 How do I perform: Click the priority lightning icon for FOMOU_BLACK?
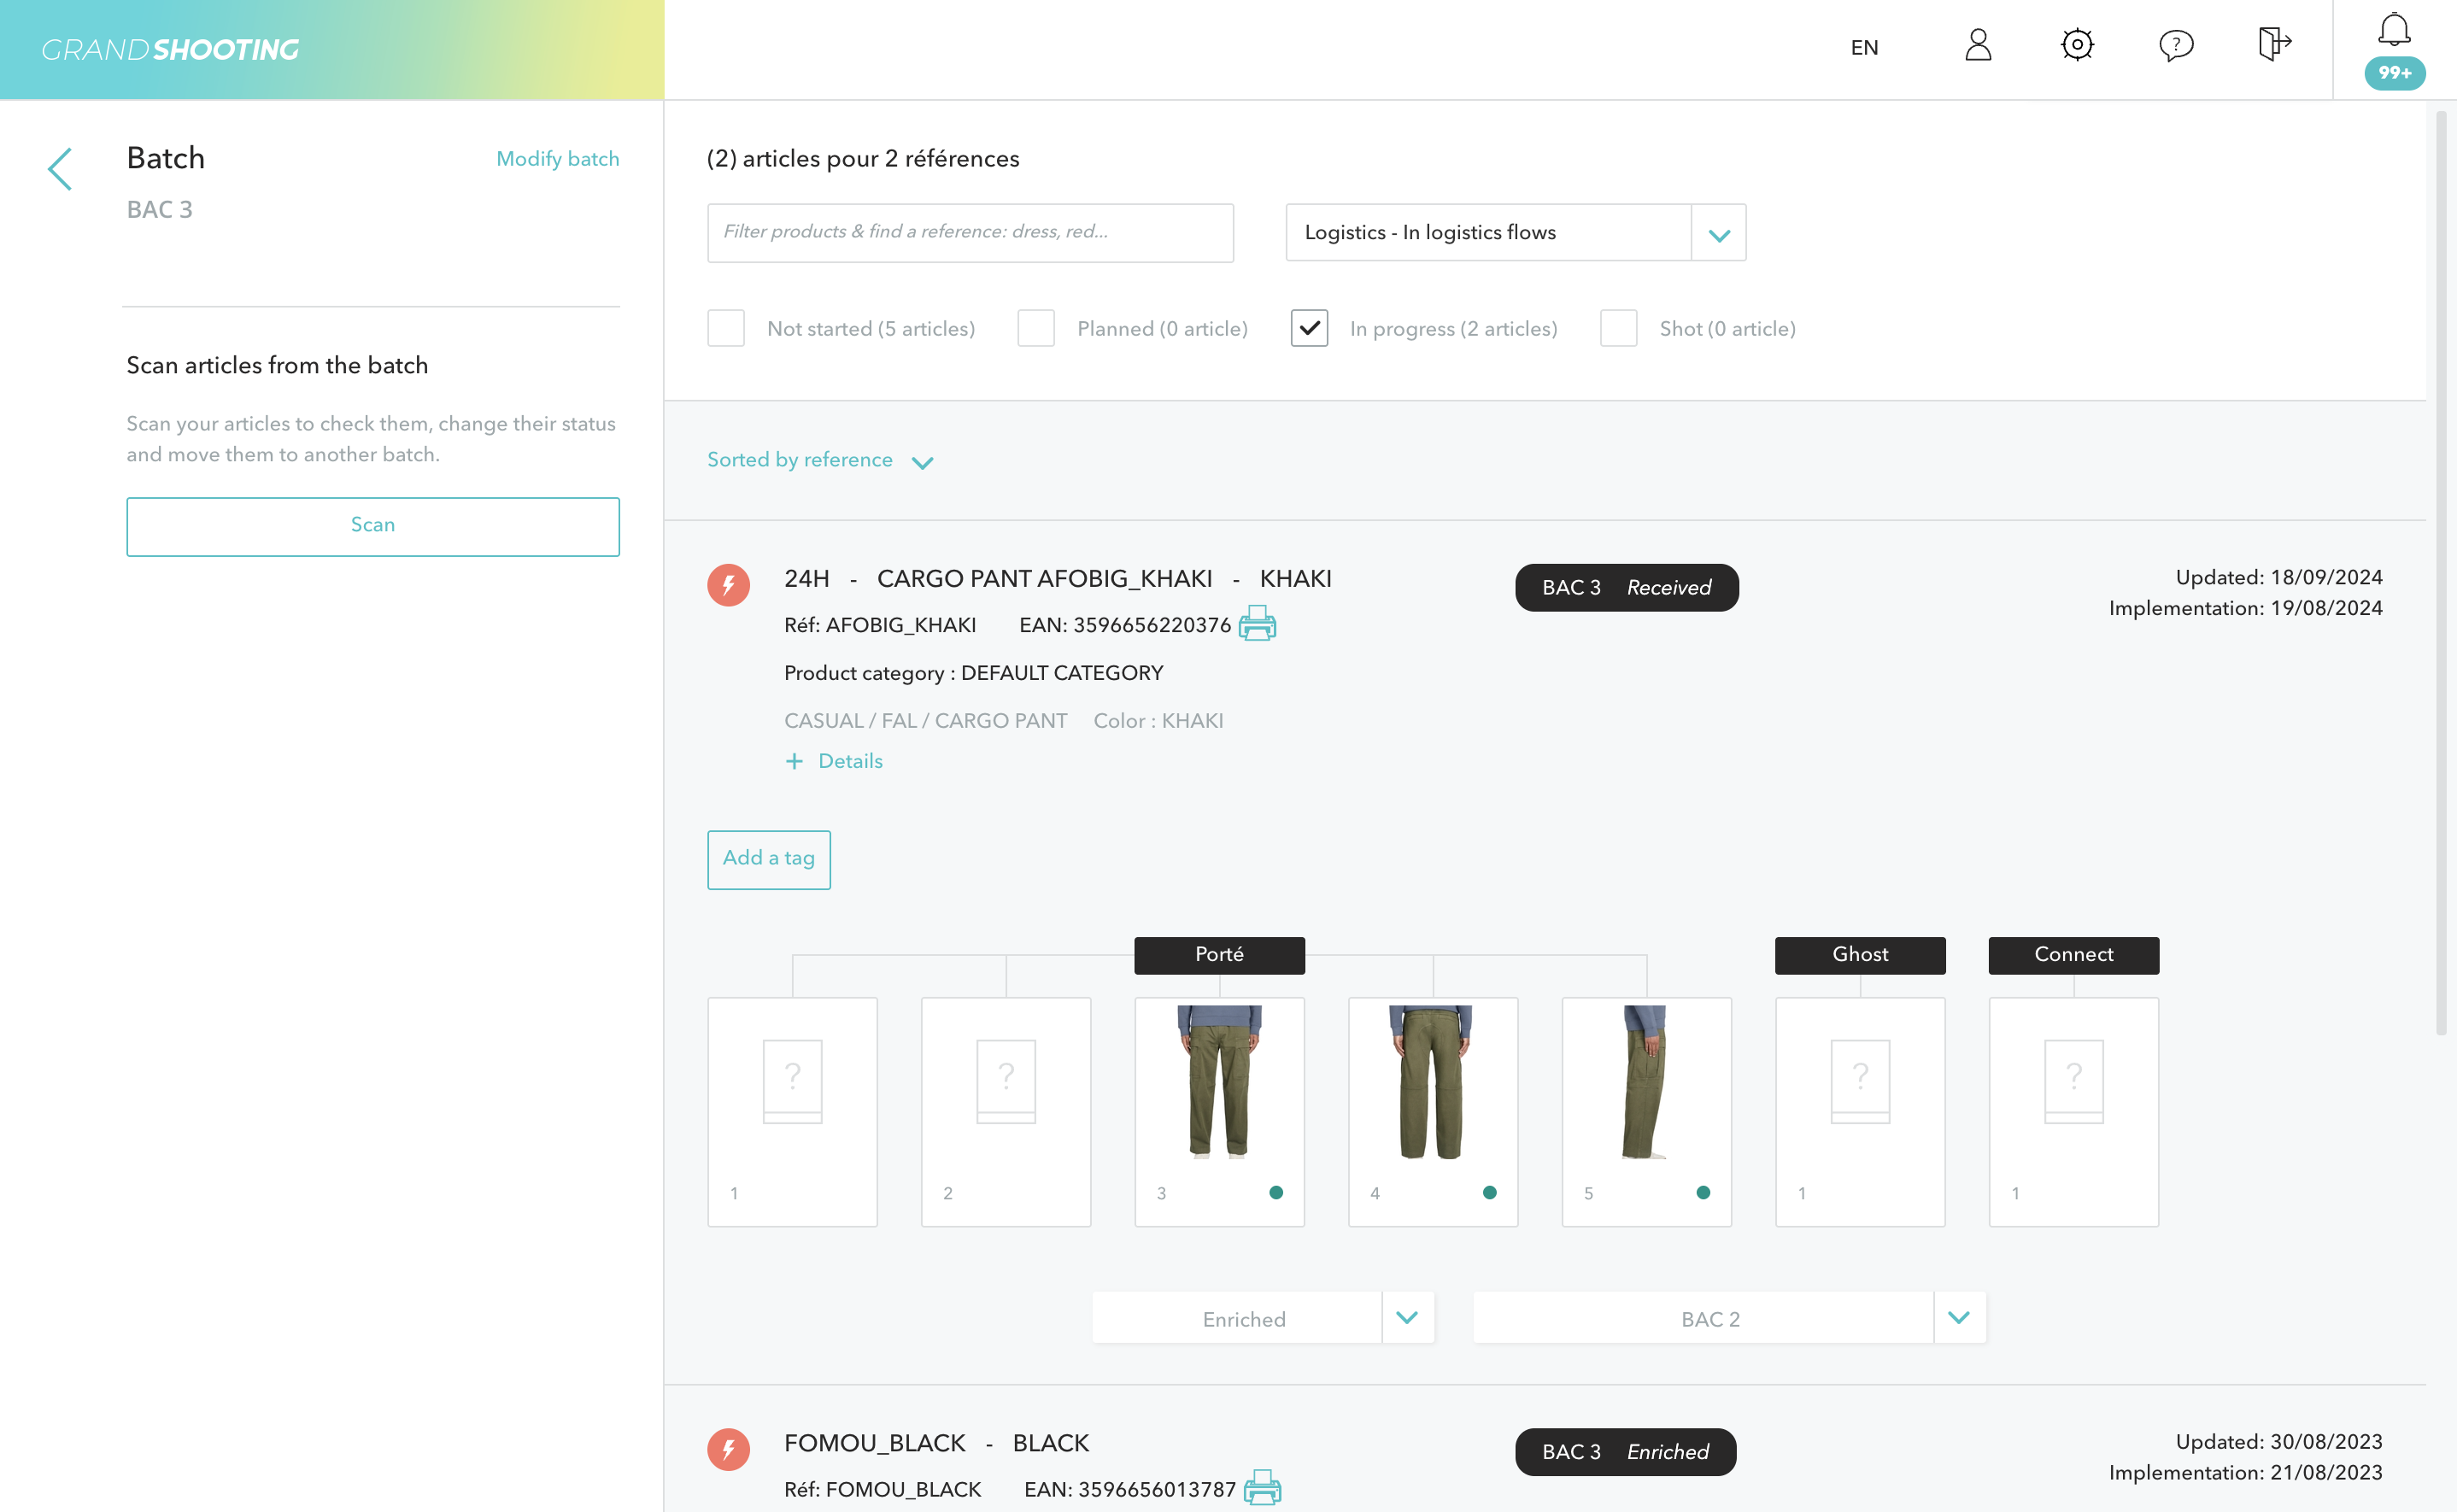click(x=728, y=1449)
